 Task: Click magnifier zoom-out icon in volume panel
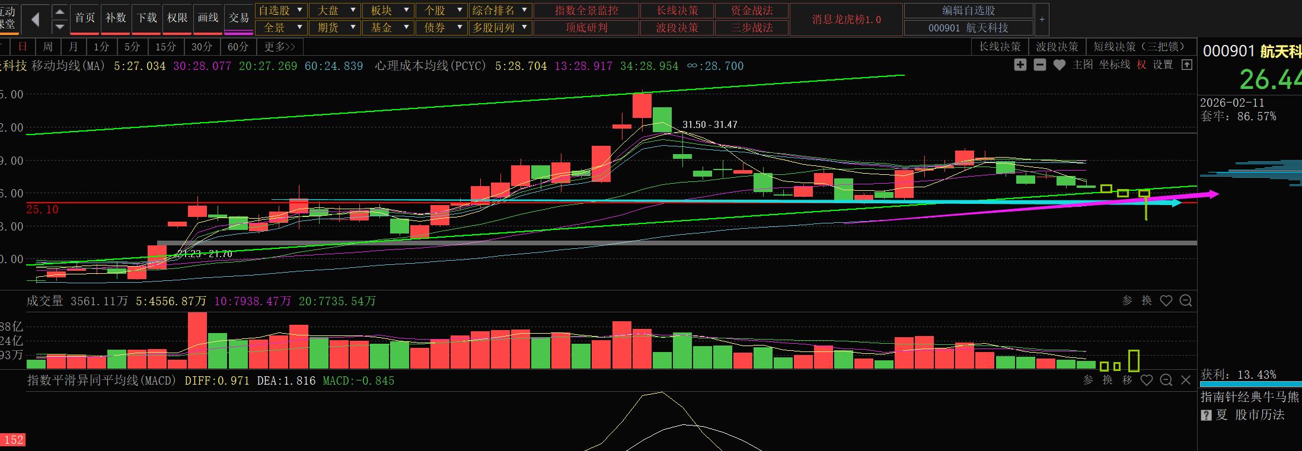1186,301
